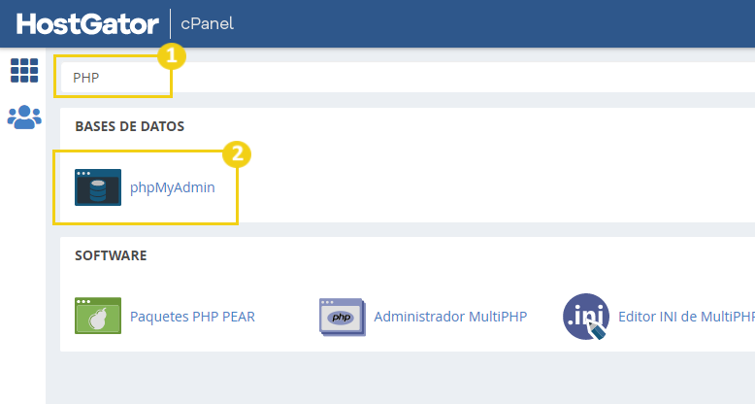Open the sidebar Tools grid icon

24,70
